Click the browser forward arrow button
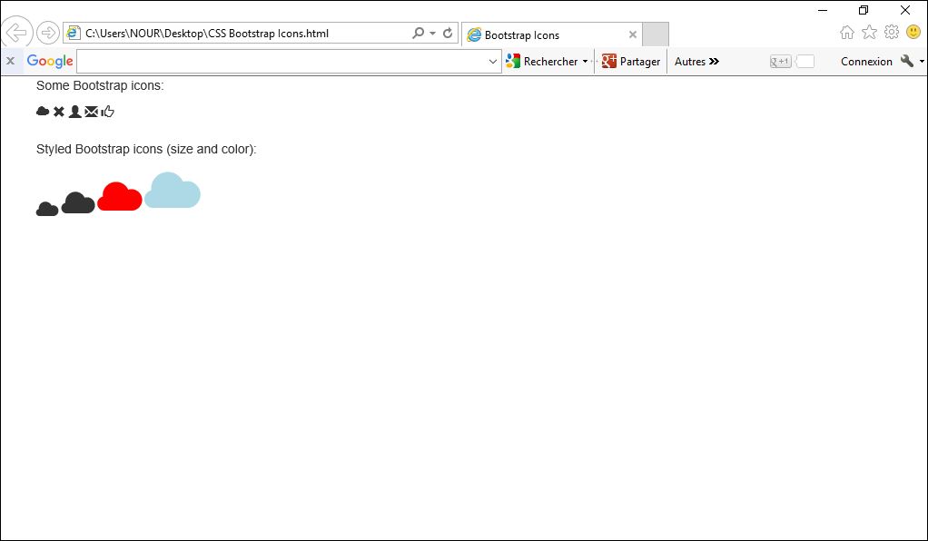Screen dimensions: 928x541 click(48, 34)
